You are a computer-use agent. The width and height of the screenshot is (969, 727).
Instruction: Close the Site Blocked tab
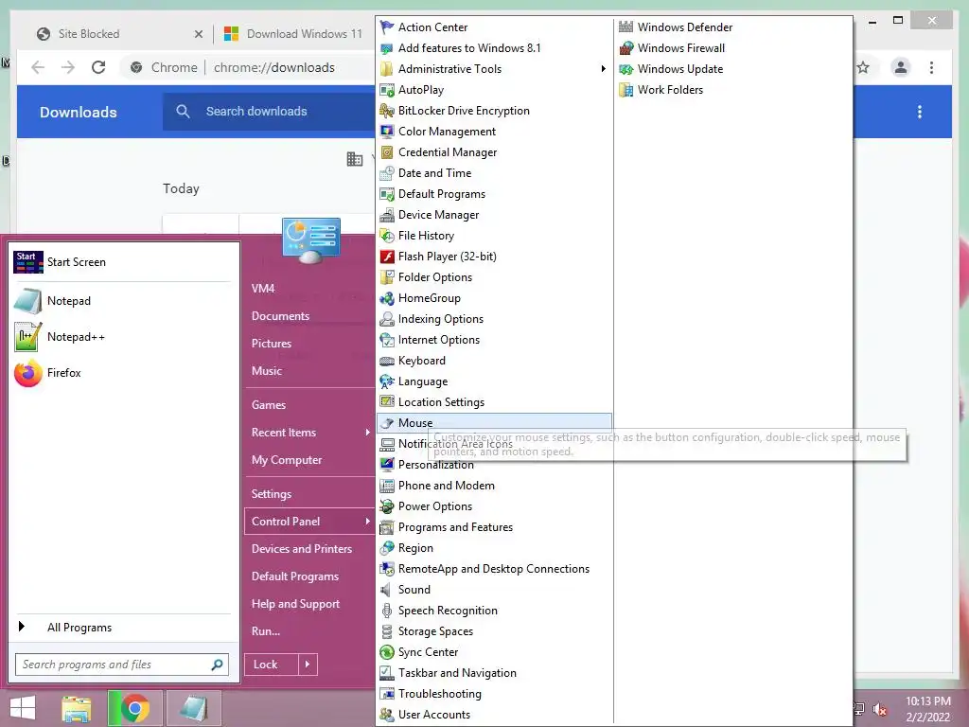pos(199,34)
